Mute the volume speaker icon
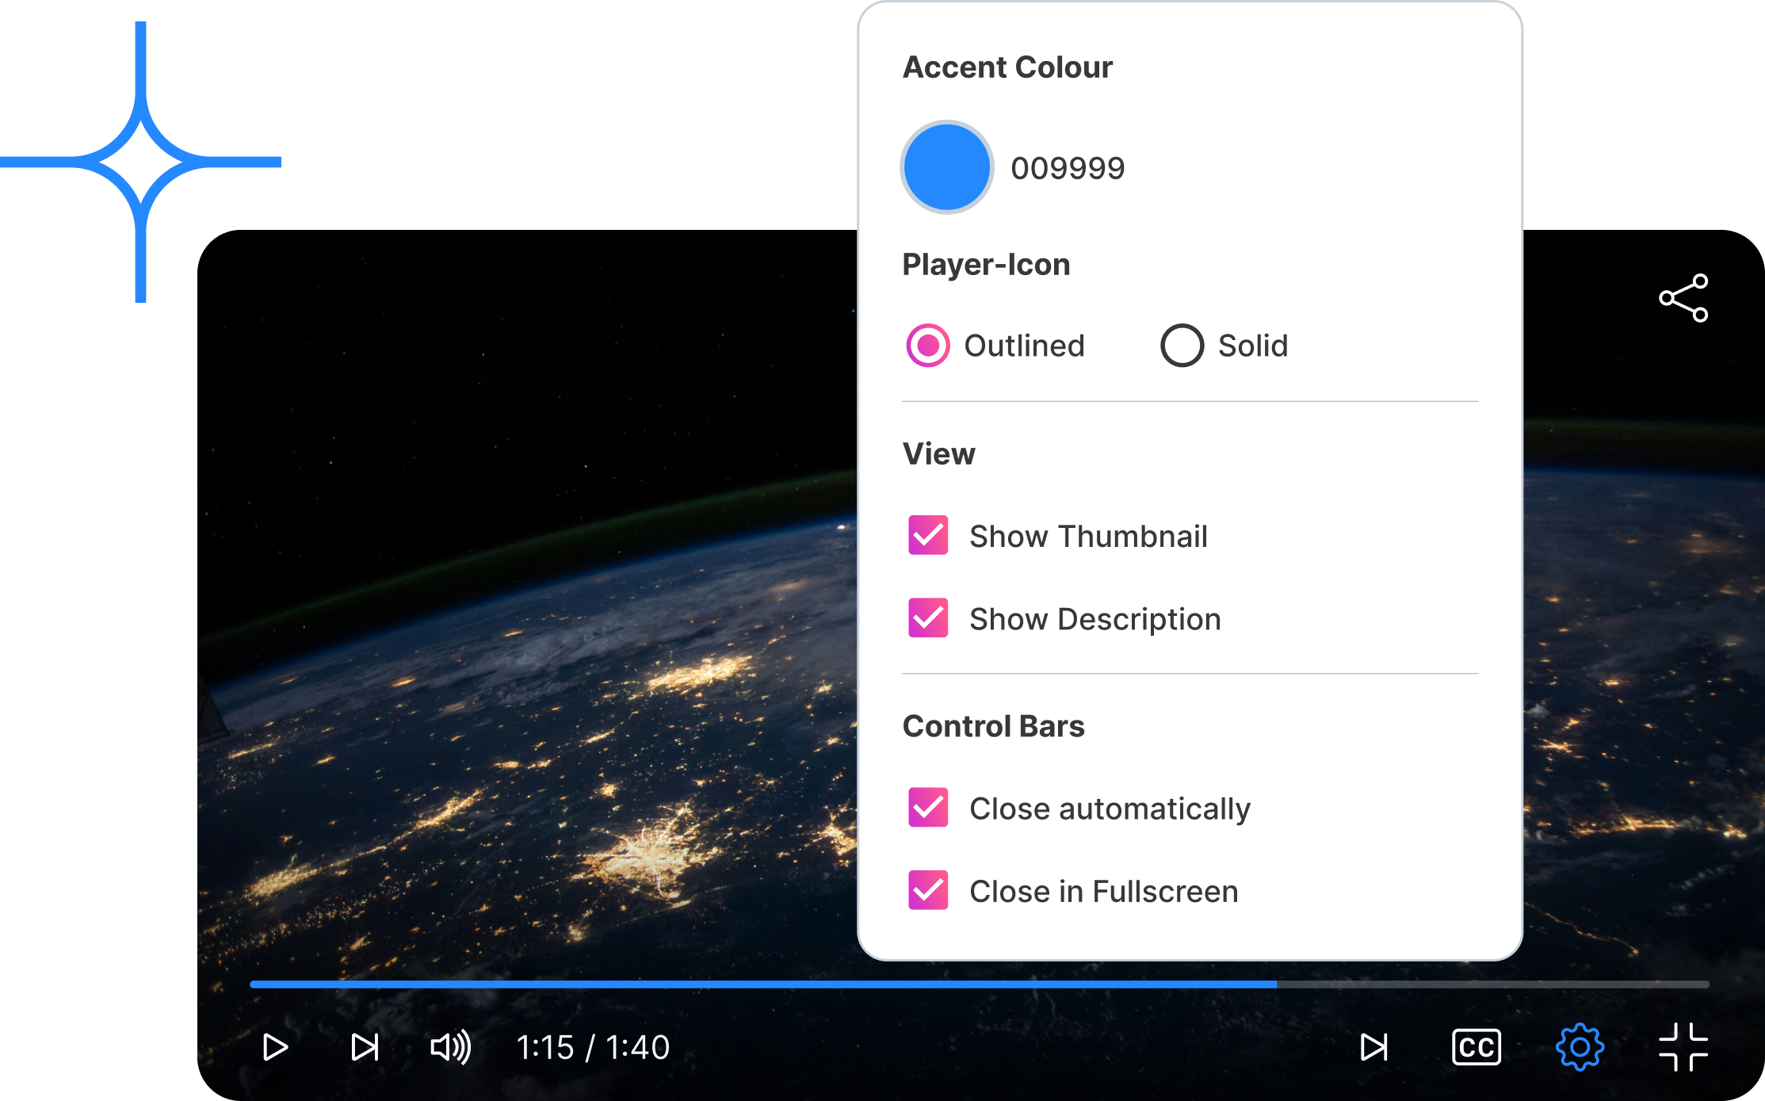1765x1101 pixels. pyautogui.click(x=450, y=1047)
